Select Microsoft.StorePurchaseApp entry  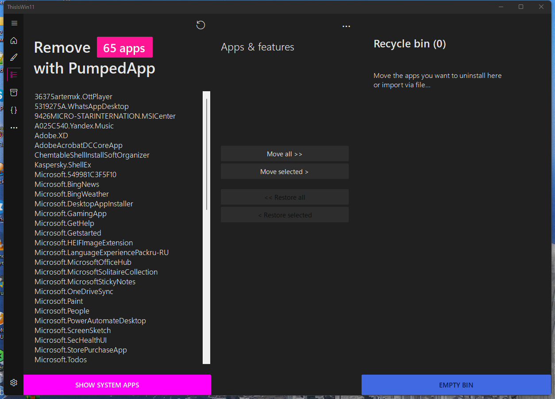[x=81, y=350]
